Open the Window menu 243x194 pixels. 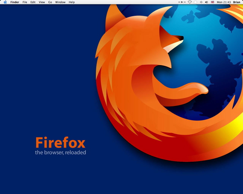click(x=60, y=2)
